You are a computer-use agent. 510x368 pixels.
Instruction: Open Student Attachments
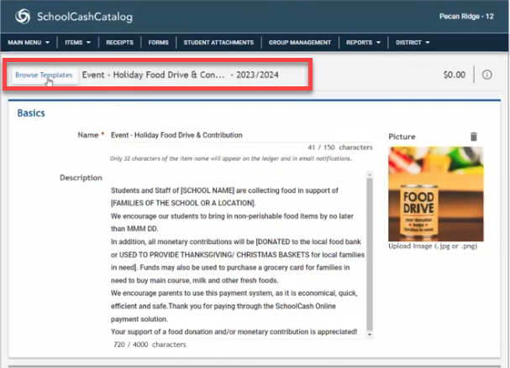pos(218,43)
